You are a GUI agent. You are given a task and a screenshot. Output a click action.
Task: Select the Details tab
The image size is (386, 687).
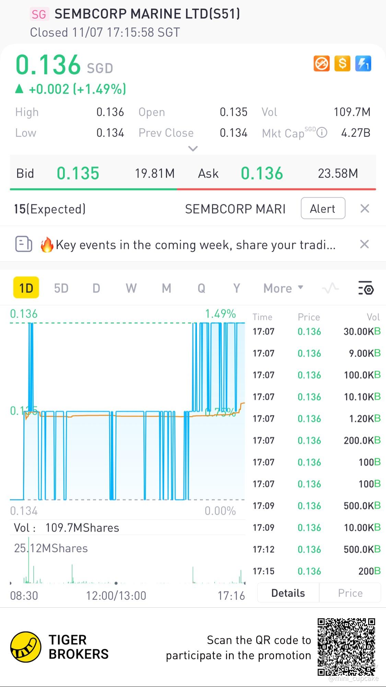point(288,593)
